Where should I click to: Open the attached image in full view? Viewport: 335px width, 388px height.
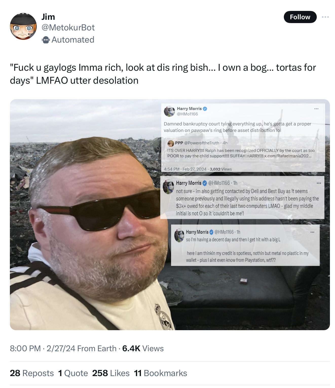[170, 215]
